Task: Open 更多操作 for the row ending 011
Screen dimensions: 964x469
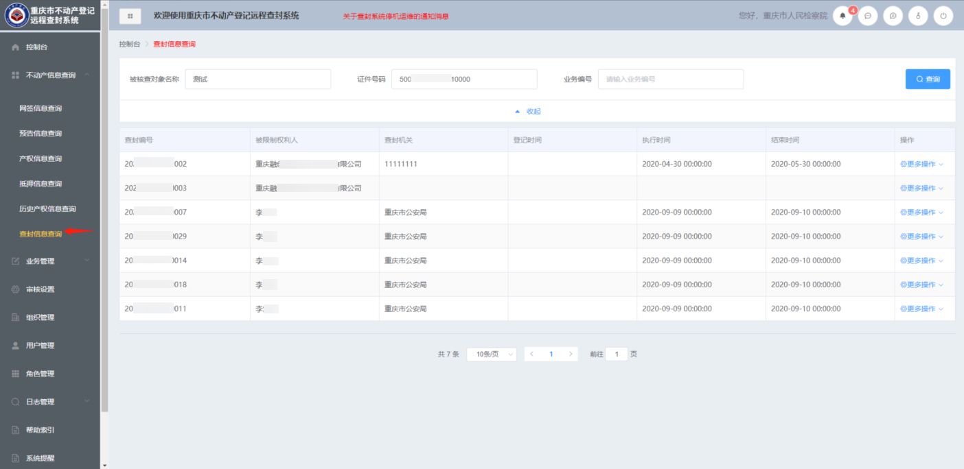Action: pyautogui.click(x=921, y=309)
